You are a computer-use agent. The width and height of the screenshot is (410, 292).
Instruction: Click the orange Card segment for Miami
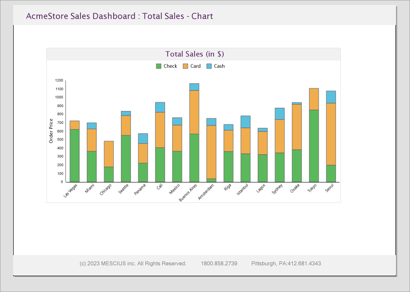[x=92, y=140]
